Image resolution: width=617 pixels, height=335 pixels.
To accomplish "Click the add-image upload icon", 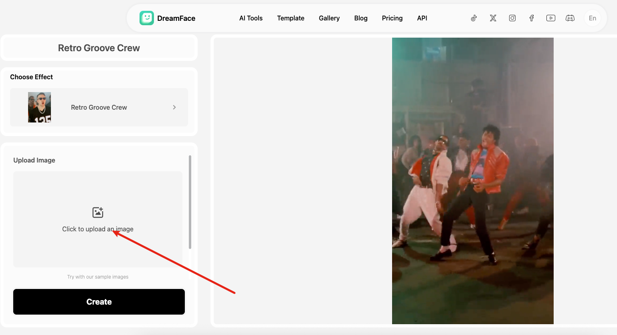I will click(98, 212).
